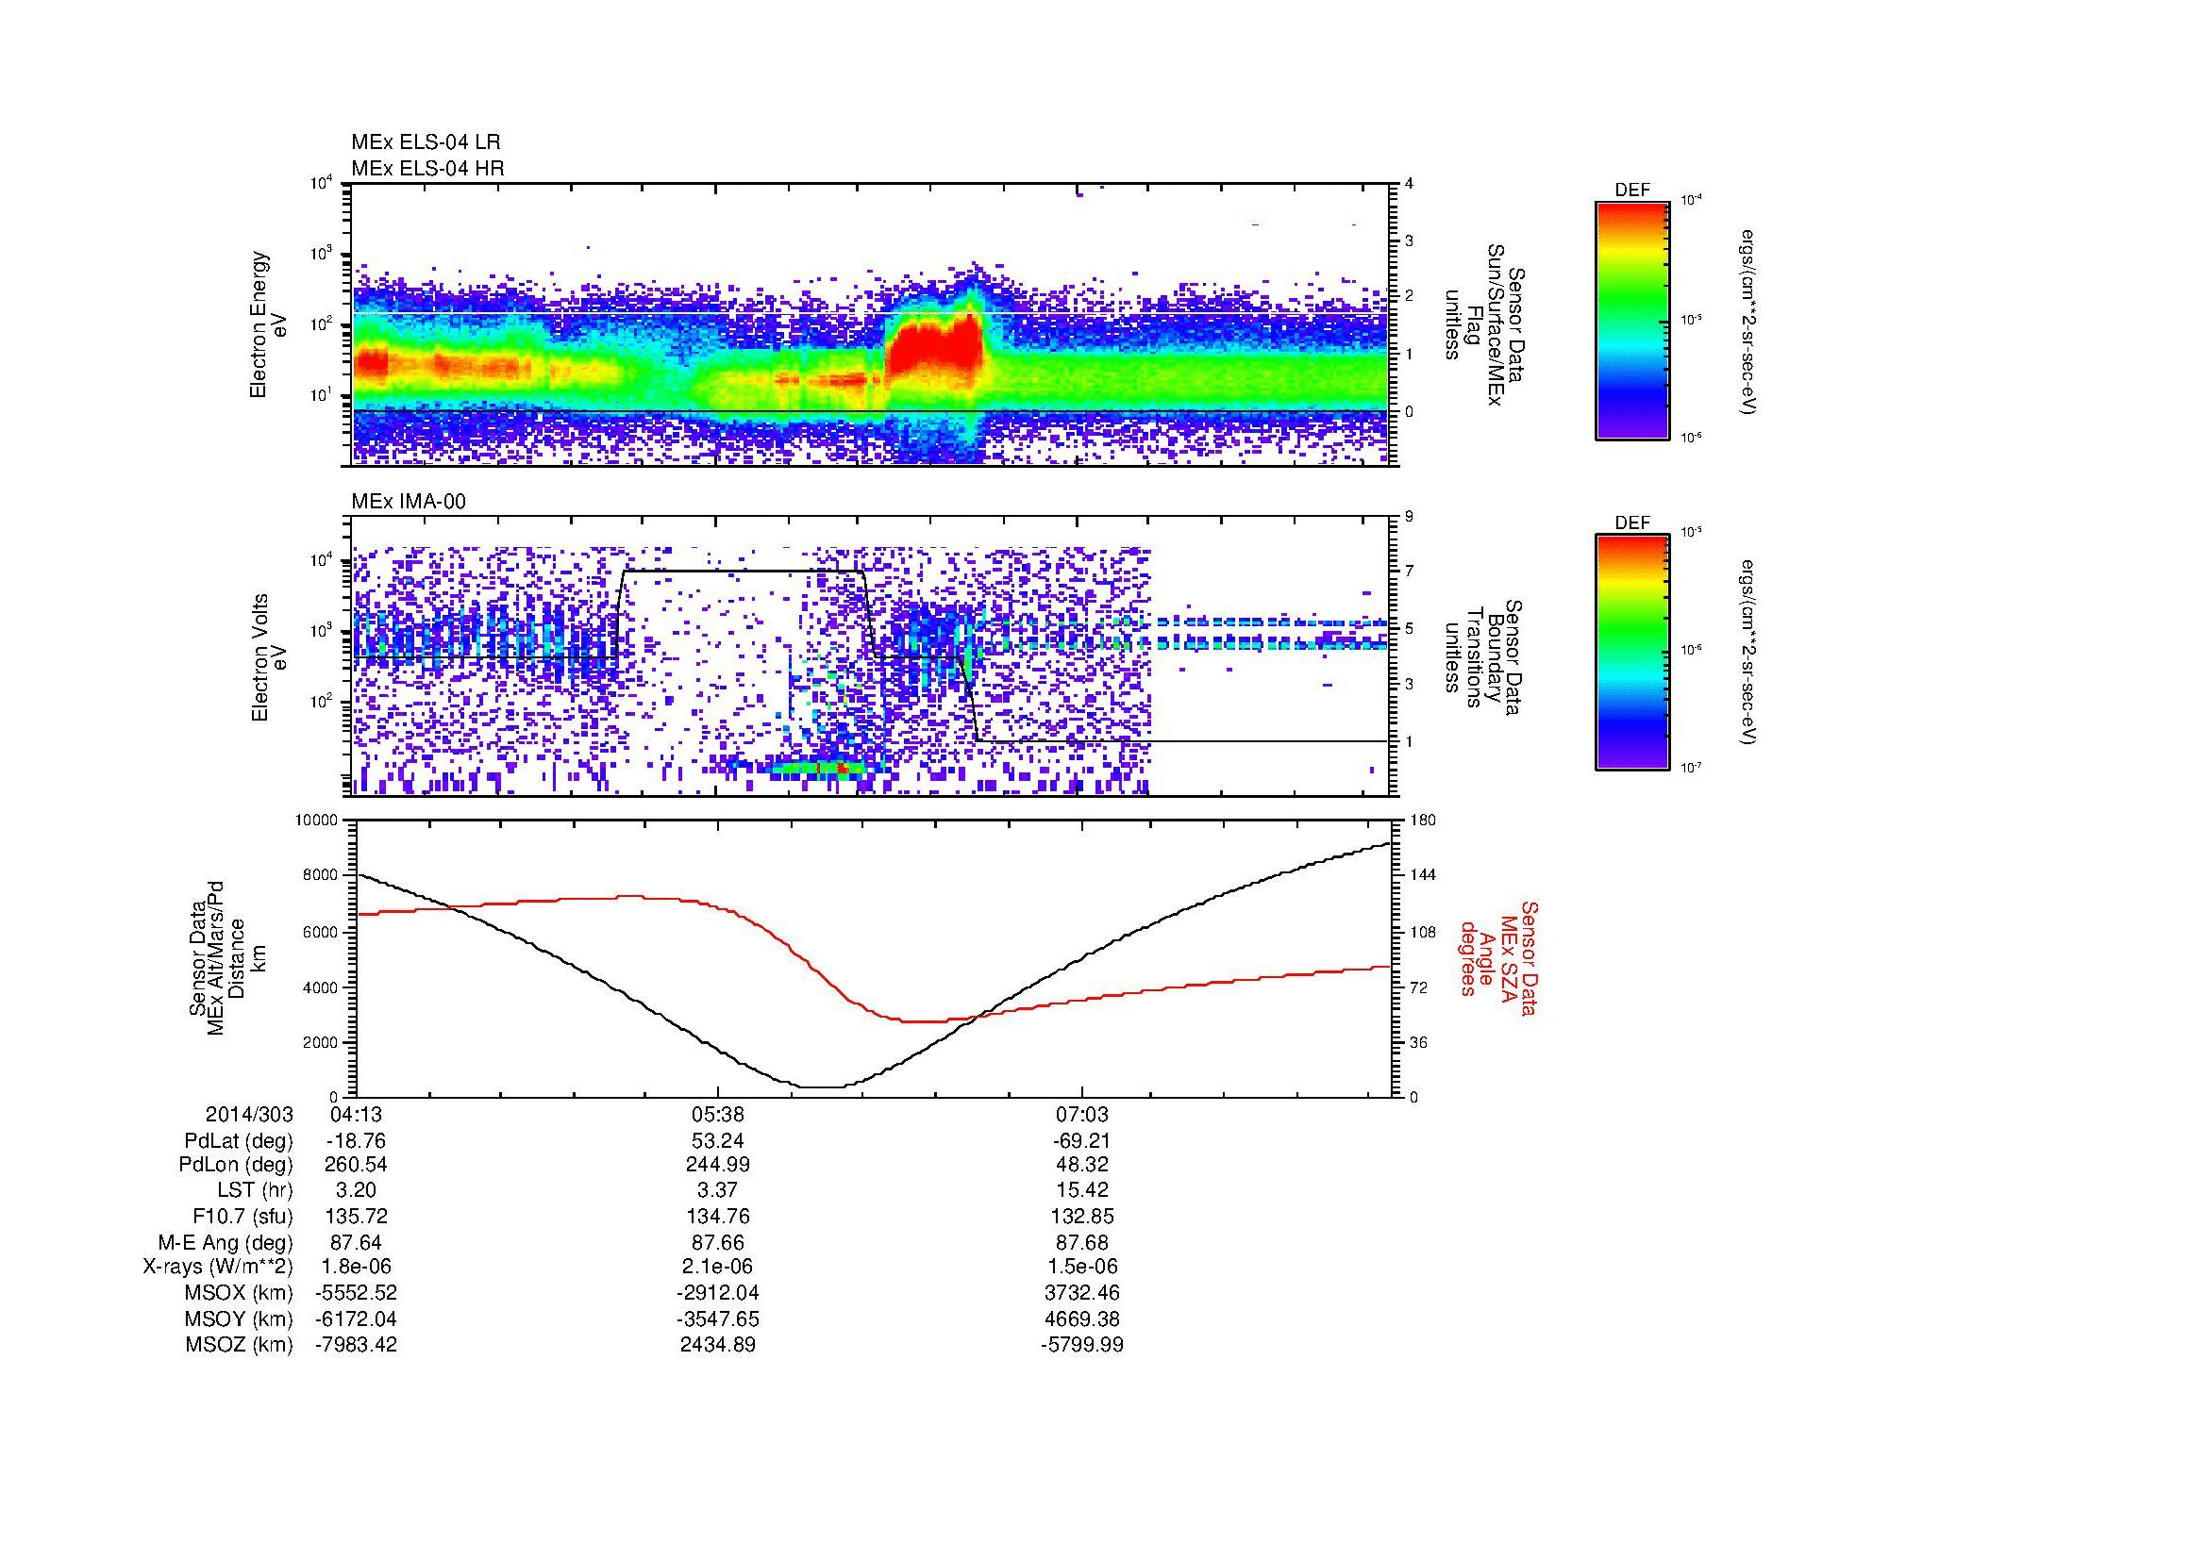This screenshot has width=2207, height=1559.
Task: Click the '180' SZA axis tick label
Action: 1425,820
